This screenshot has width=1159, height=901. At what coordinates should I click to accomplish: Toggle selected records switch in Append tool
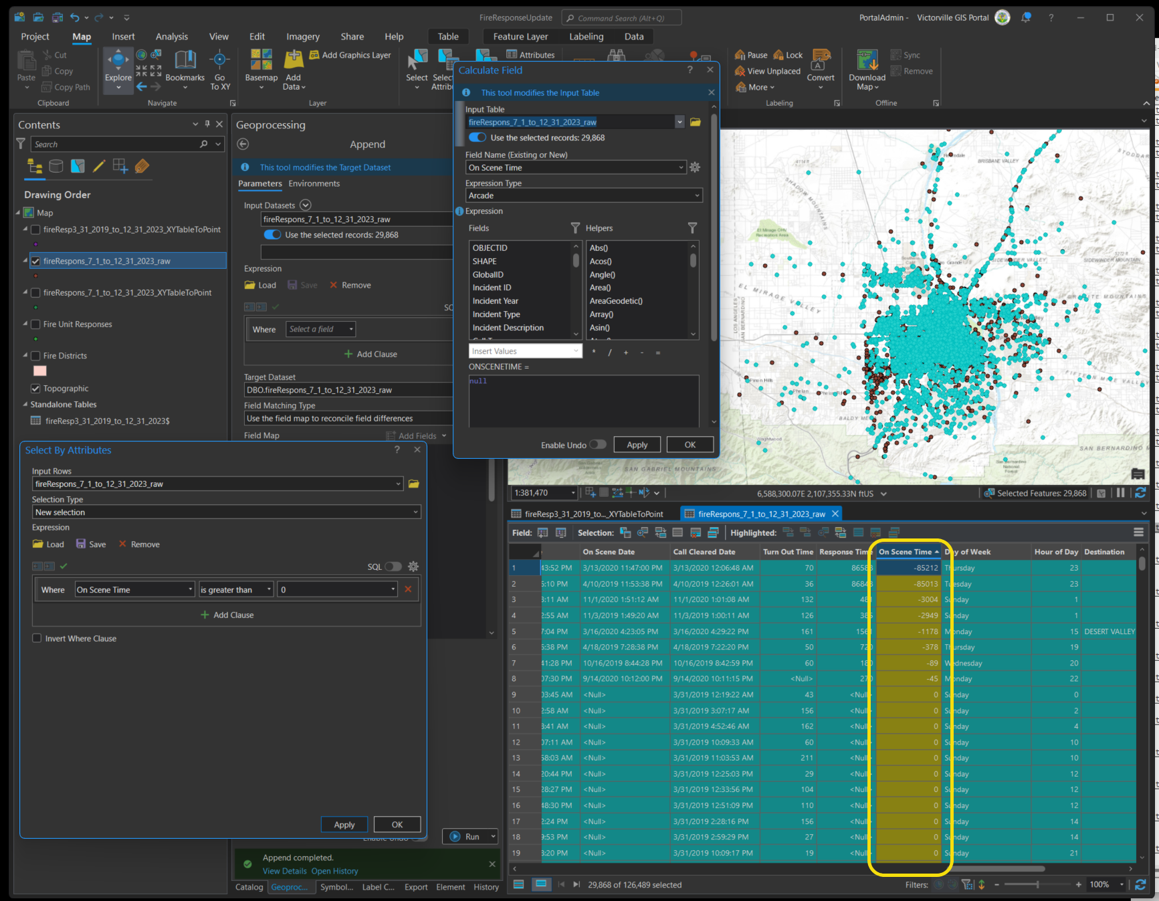pyautogui.click(x=272, y=235)
